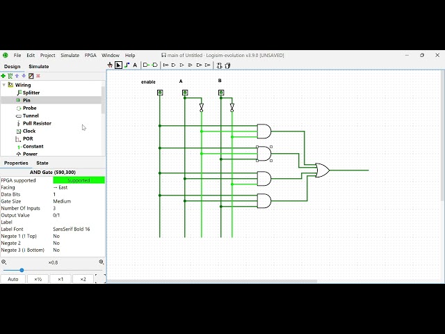
Task: Select the arrow Edit selection tool
Action: click(118, 65)
